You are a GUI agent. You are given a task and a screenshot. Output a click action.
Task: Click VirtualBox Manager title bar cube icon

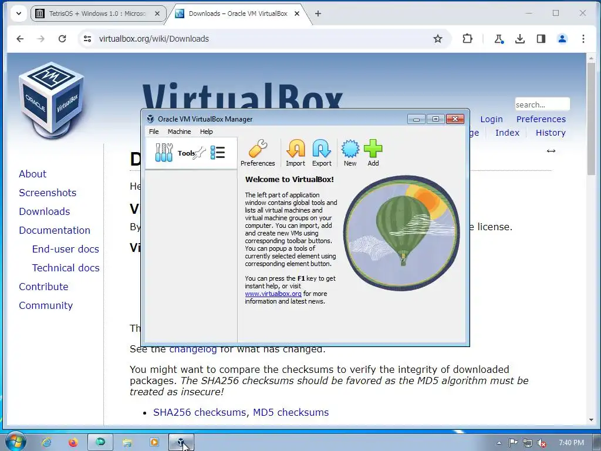point(151,119)
